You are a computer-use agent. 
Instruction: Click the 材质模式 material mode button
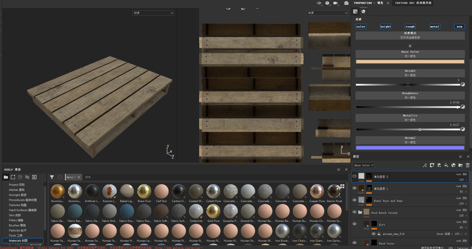410,35
